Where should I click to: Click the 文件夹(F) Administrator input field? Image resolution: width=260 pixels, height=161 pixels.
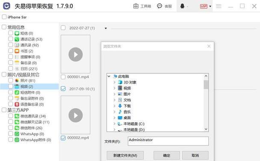[x=168, y=141]
